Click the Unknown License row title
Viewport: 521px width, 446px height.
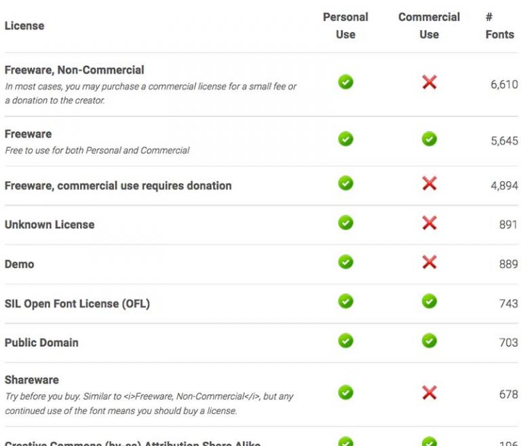50,225
